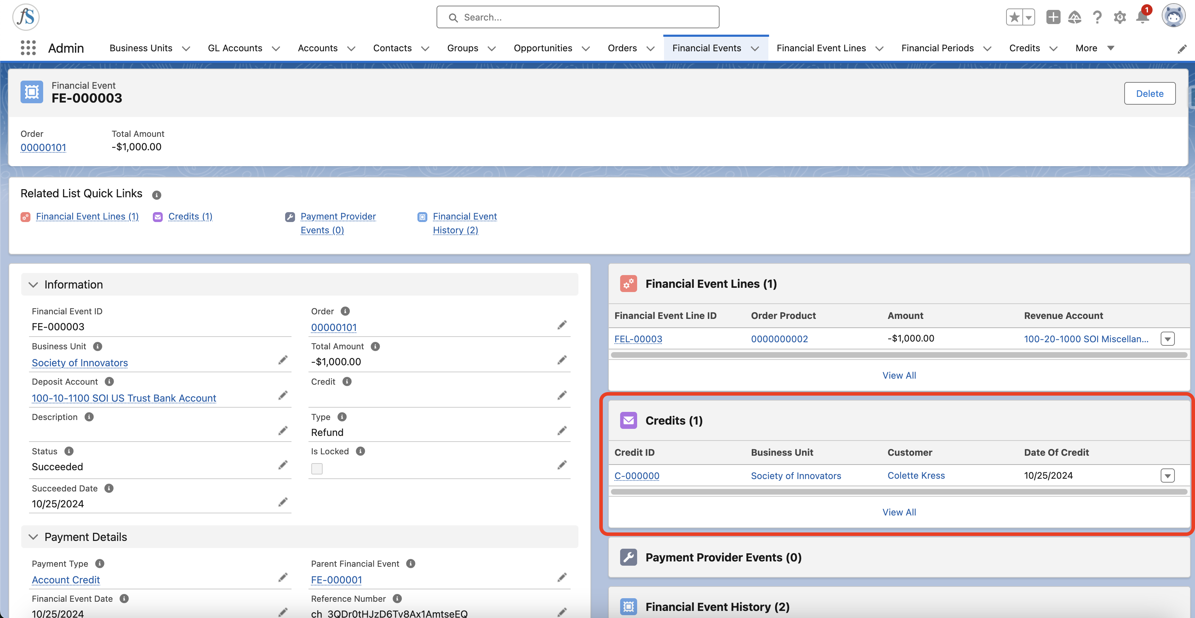Image resolution: width=1195 pixels, height=618 pixels.
Task: Open the Credits (1) quick link
Action: pyautogui.click(x=190, y=216)
